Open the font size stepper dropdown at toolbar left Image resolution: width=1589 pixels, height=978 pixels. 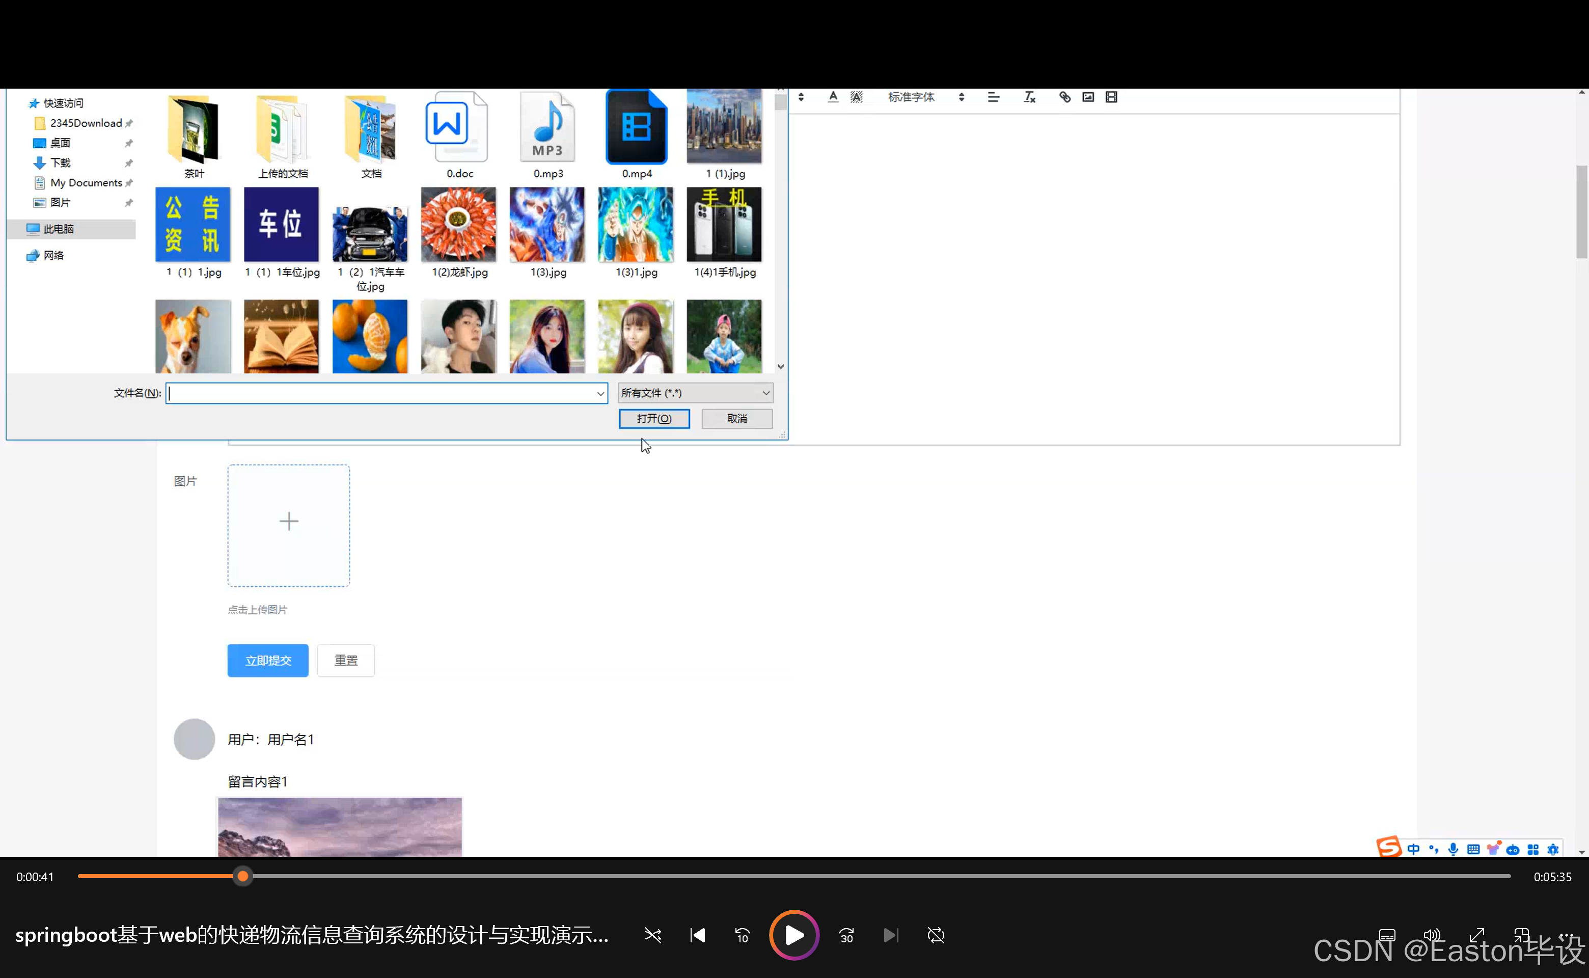point(801,97)
